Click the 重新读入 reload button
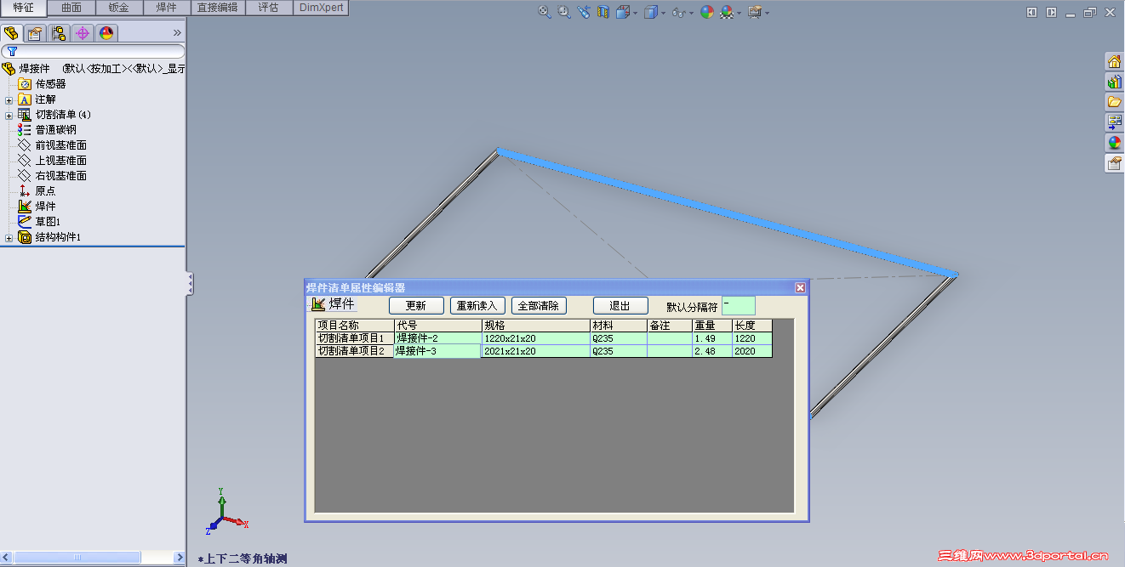 pos(477,306)
